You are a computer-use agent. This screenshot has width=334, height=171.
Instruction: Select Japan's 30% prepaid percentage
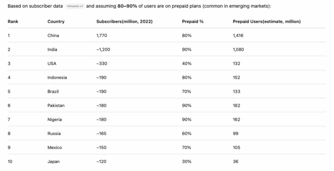[x=187, y=162]
